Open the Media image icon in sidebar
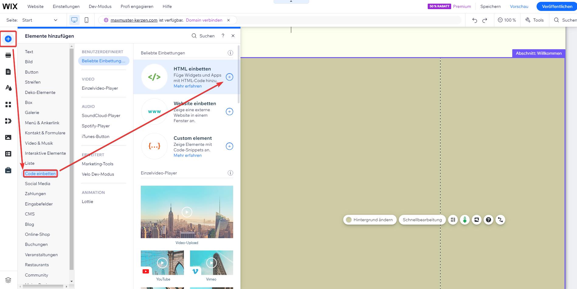Viewport: 577px width, 289px height. click(x=8, y=137)
